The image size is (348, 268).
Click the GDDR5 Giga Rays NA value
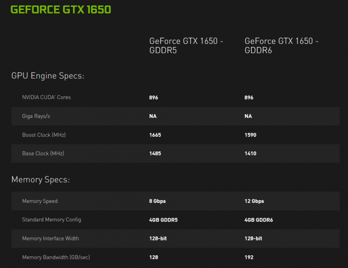click(153, 116)
